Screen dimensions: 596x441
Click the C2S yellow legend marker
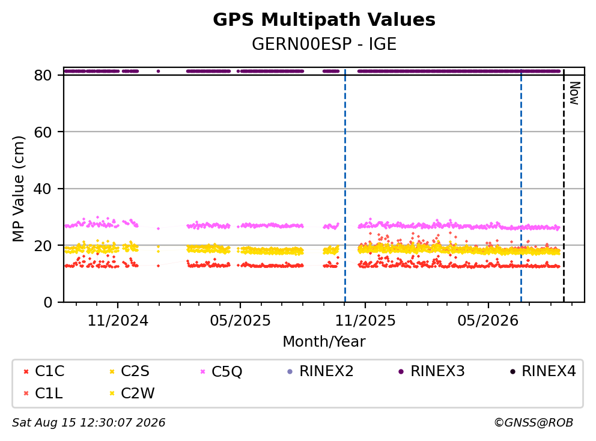[112, 371]
